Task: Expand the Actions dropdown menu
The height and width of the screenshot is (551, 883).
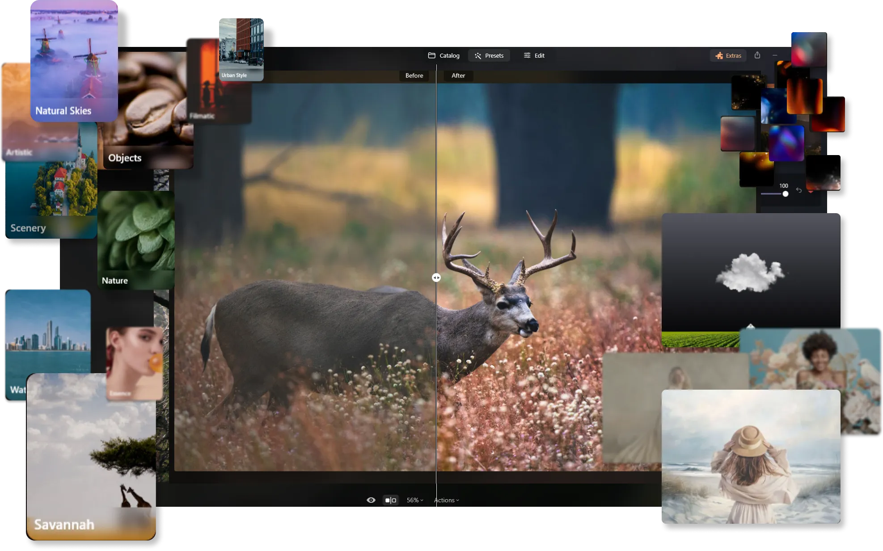Action: click(447, 500)
